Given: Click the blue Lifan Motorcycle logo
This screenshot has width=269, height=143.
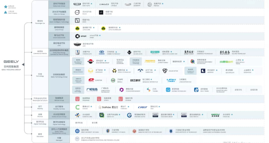Looking at the screenshot, I should tap(171, 80).
